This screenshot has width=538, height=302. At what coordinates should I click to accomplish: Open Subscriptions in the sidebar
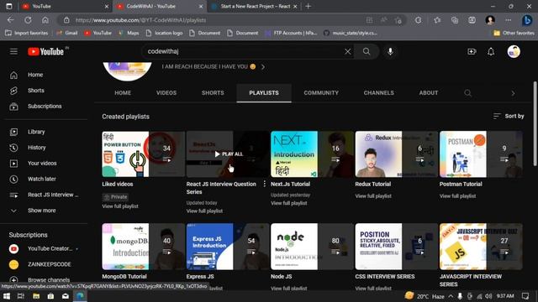[44, 107]
